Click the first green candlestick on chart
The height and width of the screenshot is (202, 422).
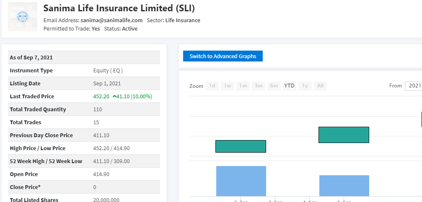241,146
